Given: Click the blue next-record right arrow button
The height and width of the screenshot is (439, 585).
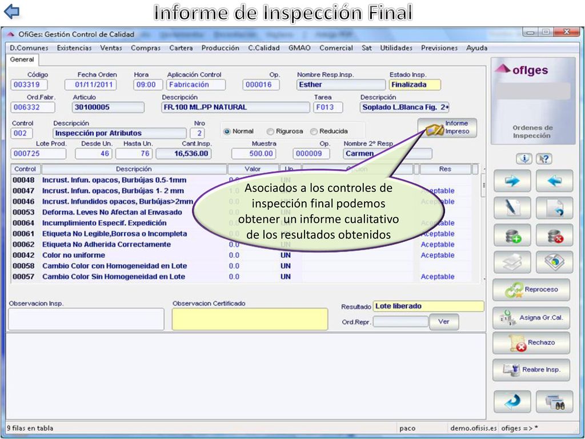Looking at the screenshot, I should (512, 181).
